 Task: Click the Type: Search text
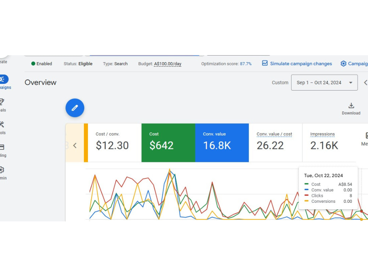115,64
